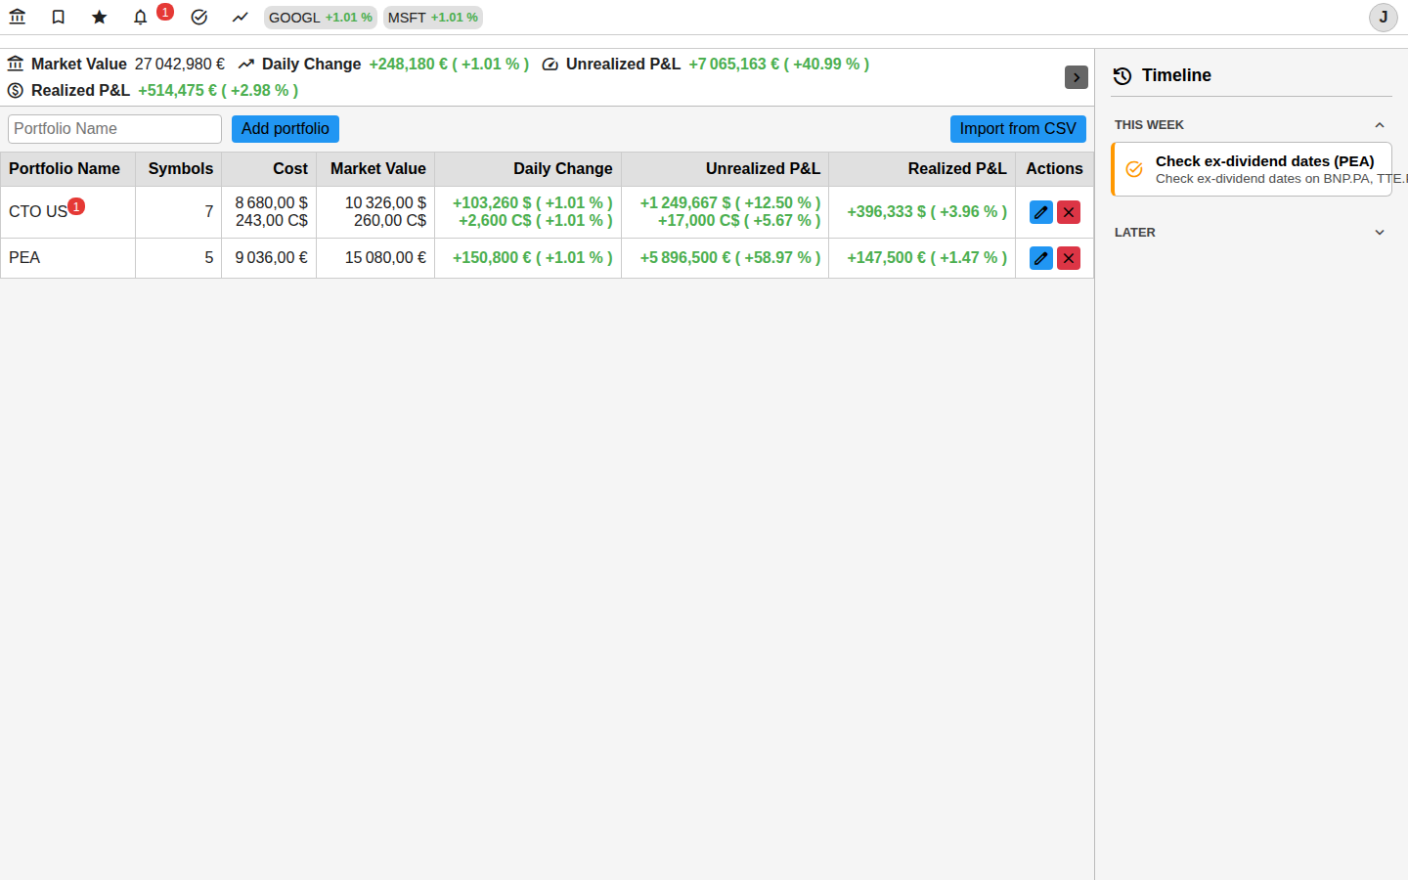The image size is (1408, 880).
Task: Open the user avatar J
Action: tap(1383, 18)
